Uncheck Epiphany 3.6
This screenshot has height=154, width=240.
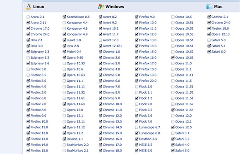coord(28,63)
